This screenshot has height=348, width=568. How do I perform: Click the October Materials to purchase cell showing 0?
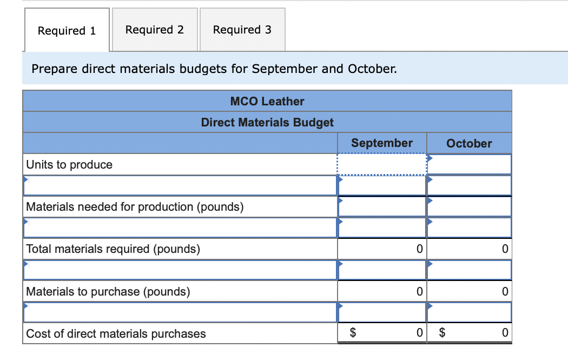[x=469, y=291]
